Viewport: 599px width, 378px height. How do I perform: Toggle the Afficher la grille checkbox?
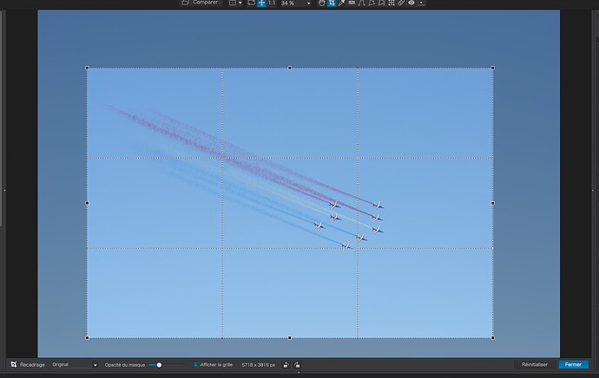tap(196, 365)
